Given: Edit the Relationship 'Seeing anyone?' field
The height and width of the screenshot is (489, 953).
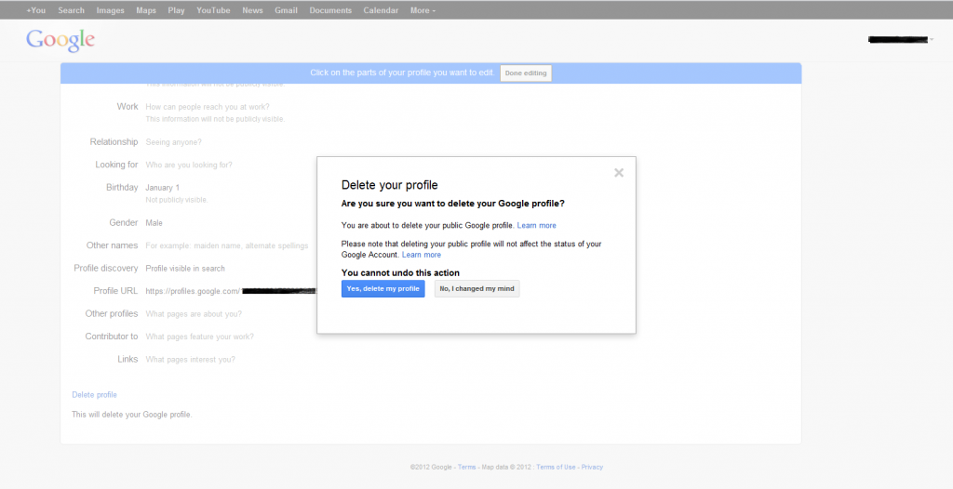Looking at the screenshot, I should (x=173, y=142).
